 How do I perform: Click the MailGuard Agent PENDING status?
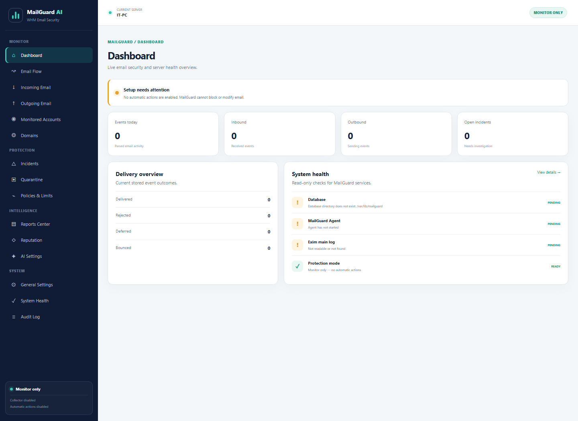pos(554,224)
